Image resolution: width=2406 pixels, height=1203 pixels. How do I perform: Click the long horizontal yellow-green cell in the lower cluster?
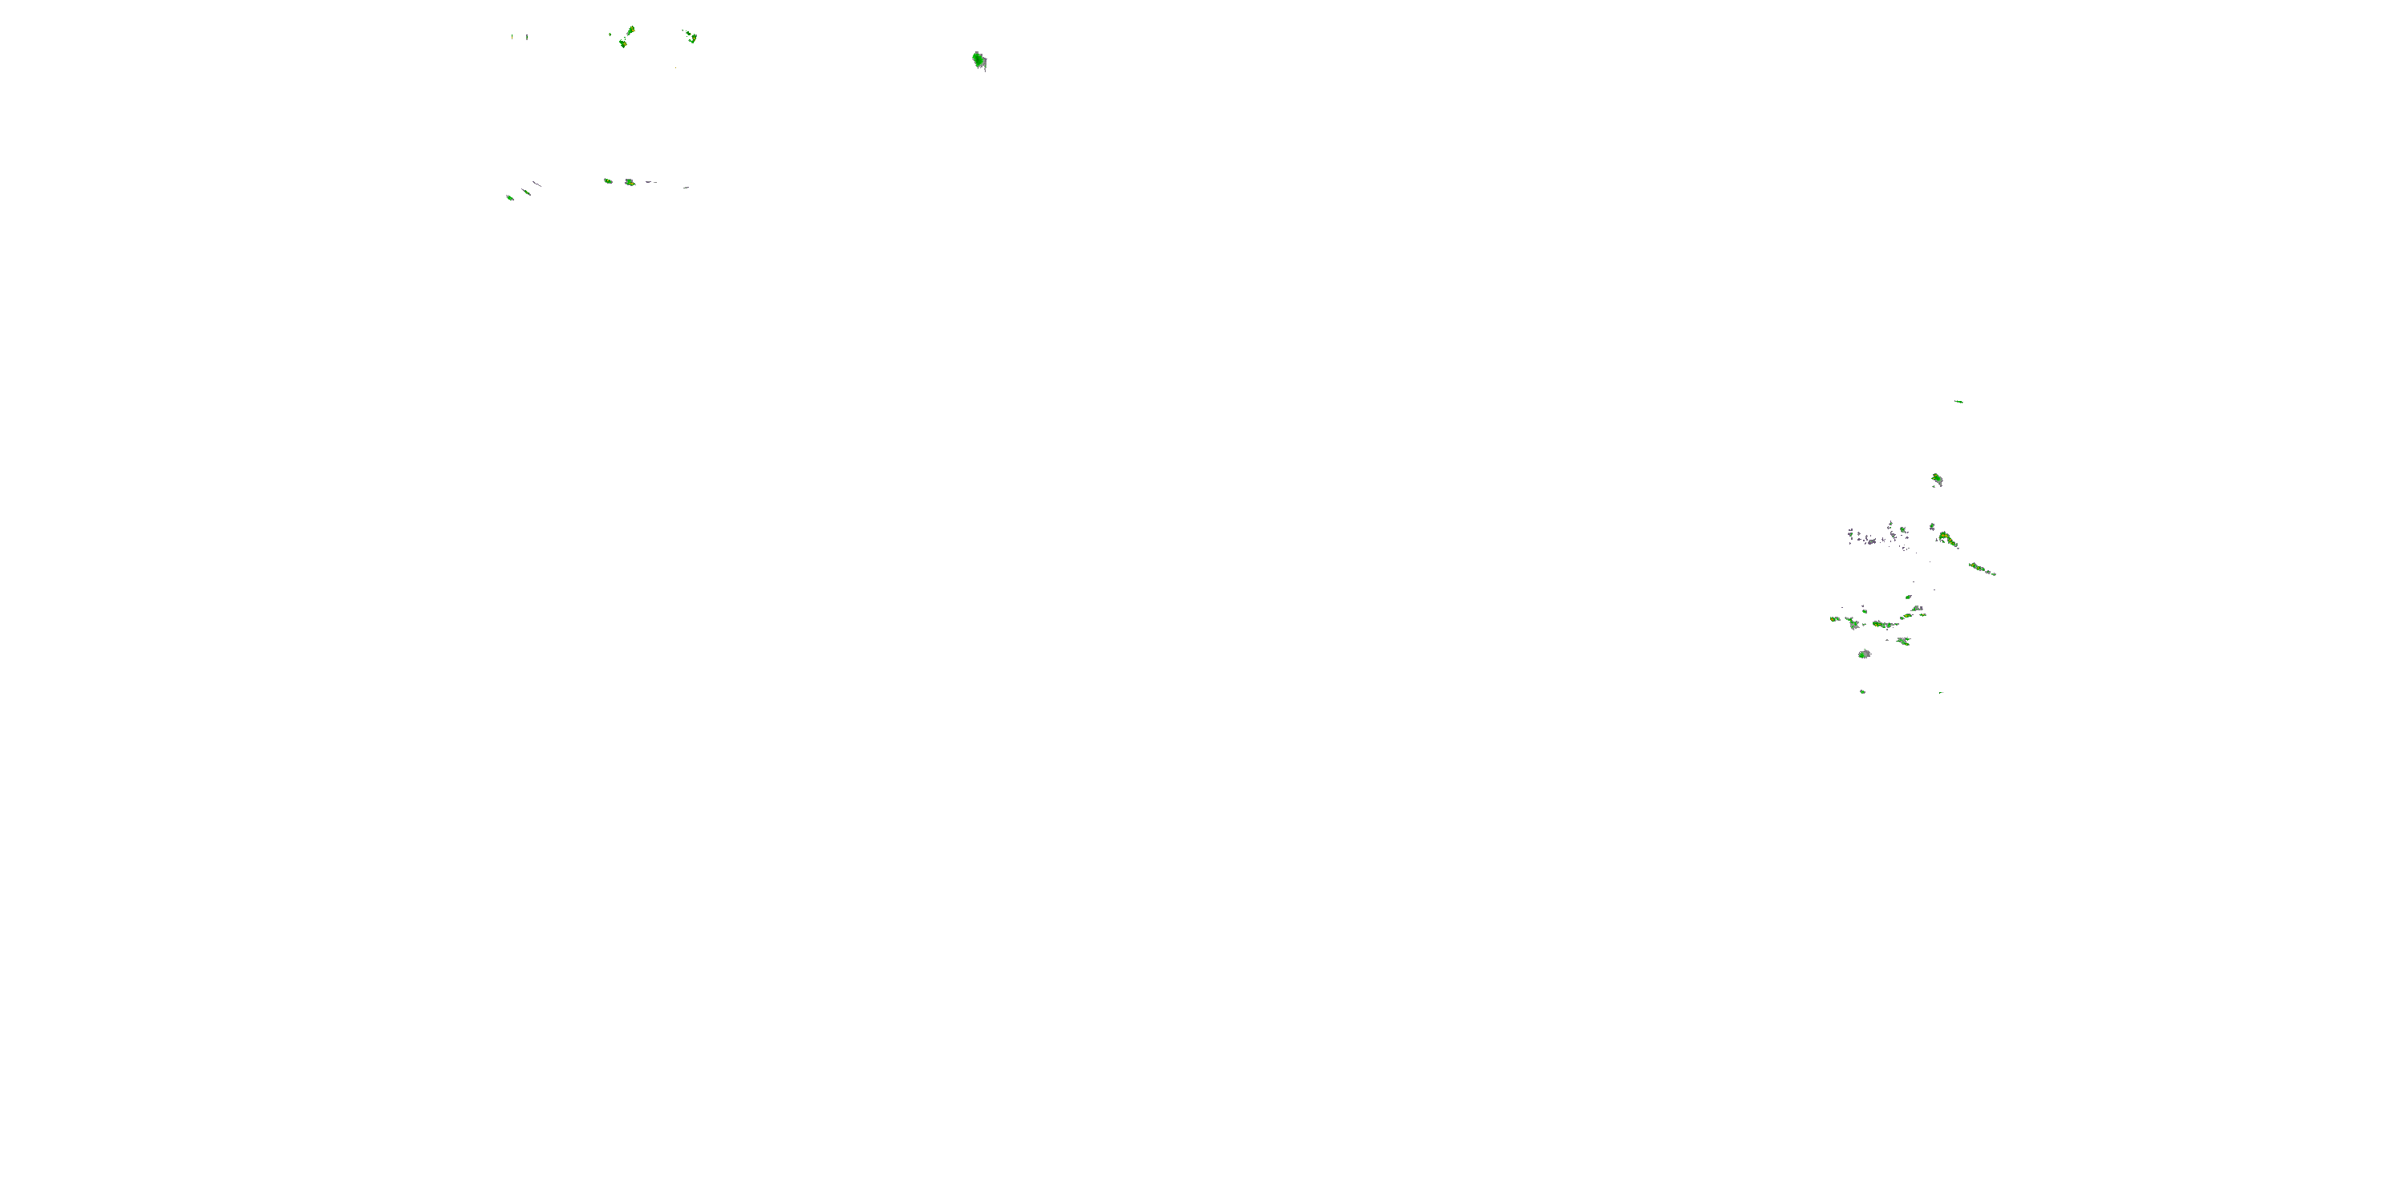1885,624
